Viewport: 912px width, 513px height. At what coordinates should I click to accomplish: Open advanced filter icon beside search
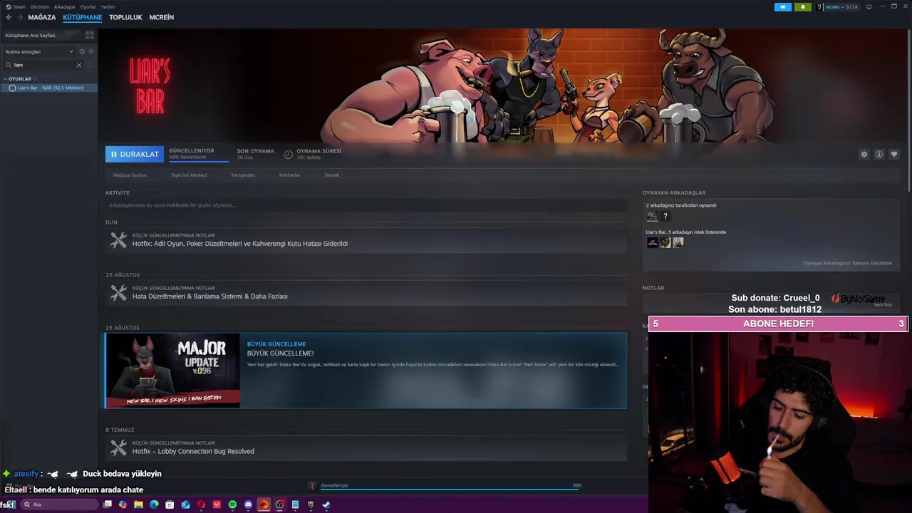point(90,65)
